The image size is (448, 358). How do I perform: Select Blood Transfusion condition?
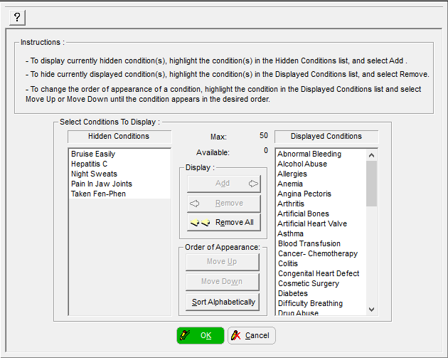pyautogui.click(x=321, y=243)
